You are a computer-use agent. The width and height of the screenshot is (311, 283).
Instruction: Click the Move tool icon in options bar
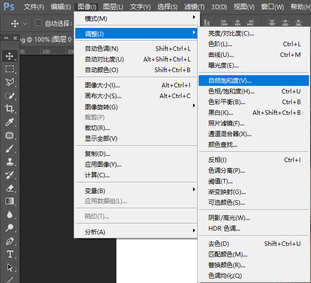15,24
